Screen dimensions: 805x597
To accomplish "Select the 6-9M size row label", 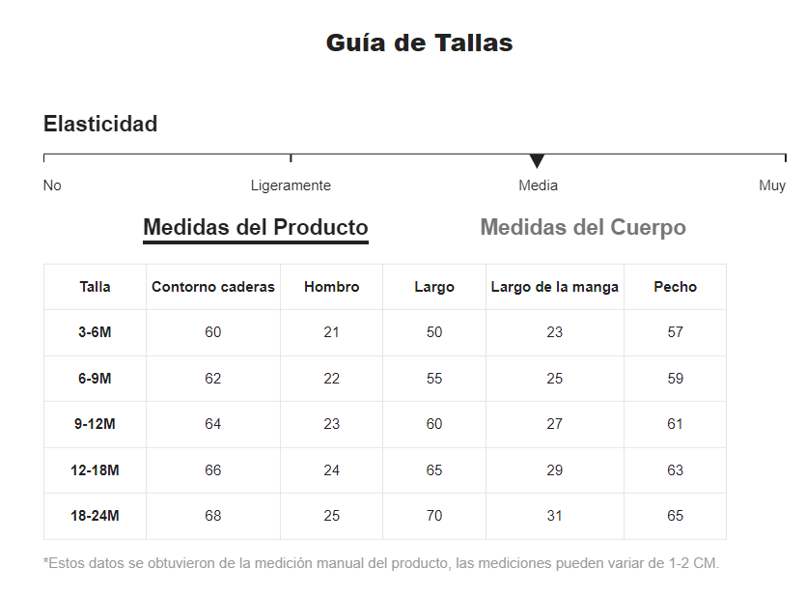I will pyautogui.click(x=95, y=379).
